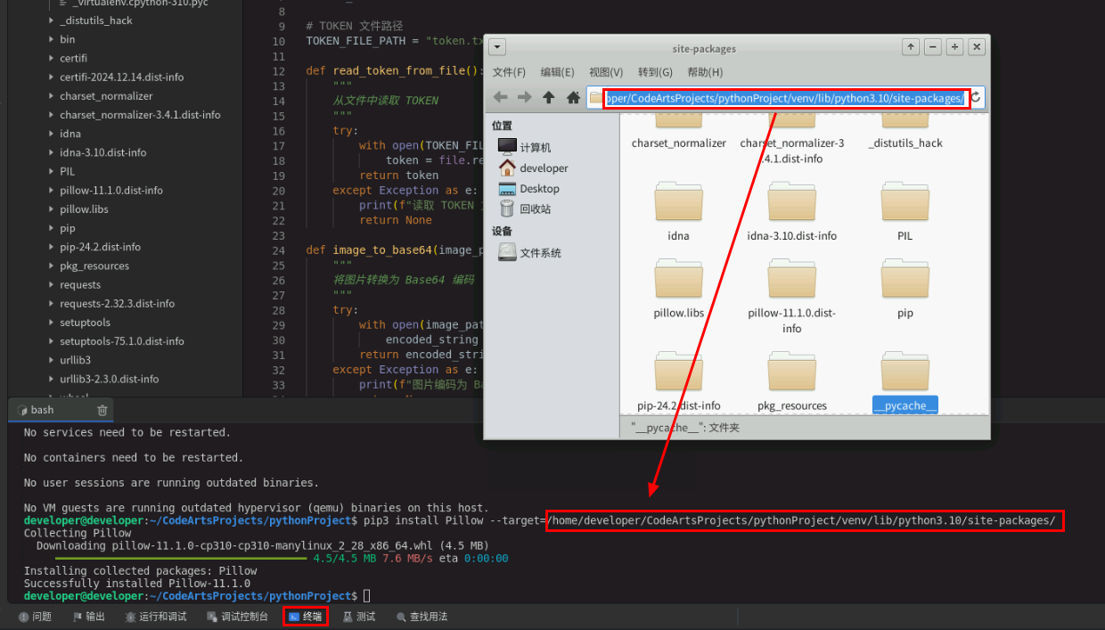The width and height of the screenshot is (1105, 630).
Task: Select Desktop in the places sidebar
Action: 539,189
